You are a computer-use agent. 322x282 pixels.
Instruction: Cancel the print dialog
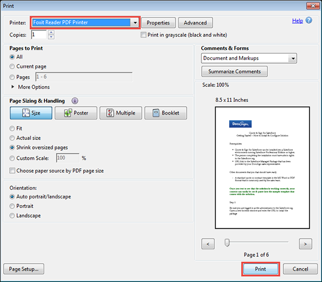click(300, 269)
